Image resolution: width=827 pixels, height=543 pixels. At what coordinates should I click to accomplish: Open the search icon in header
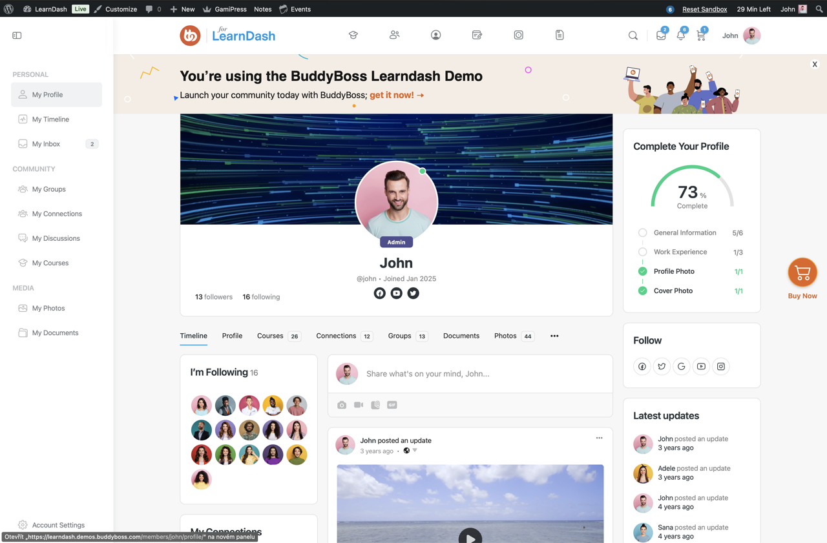pyautogui.click(x=633, y=36)
